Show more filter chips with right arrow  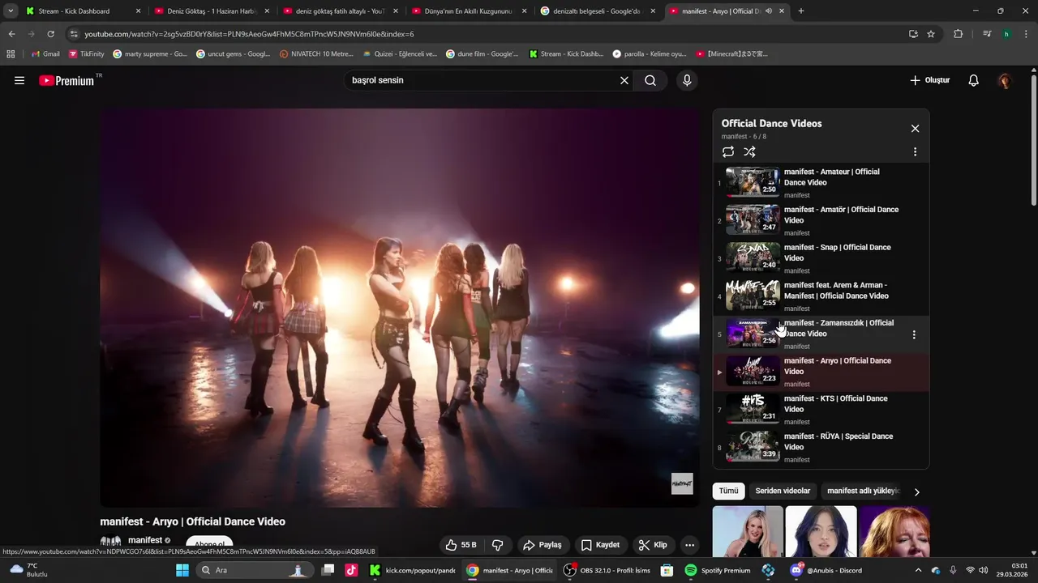[916, 492]
